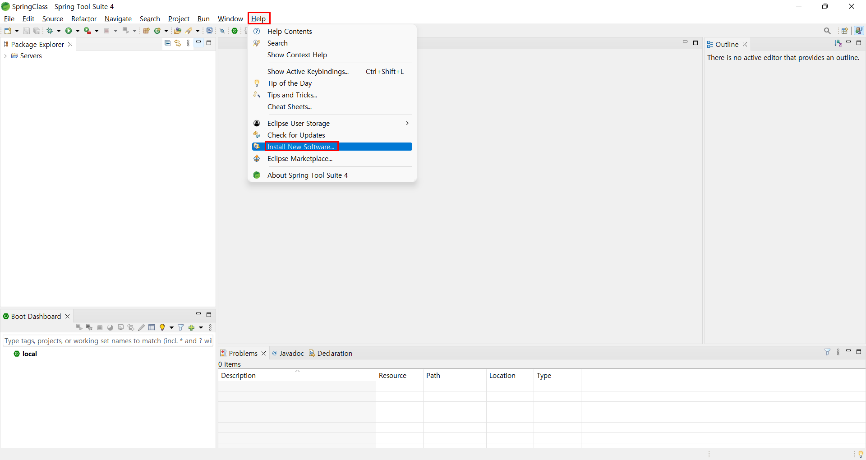866x460 pixels.
Task: Click the Save disk icon in the toolbar
Action: coord(26,31)
